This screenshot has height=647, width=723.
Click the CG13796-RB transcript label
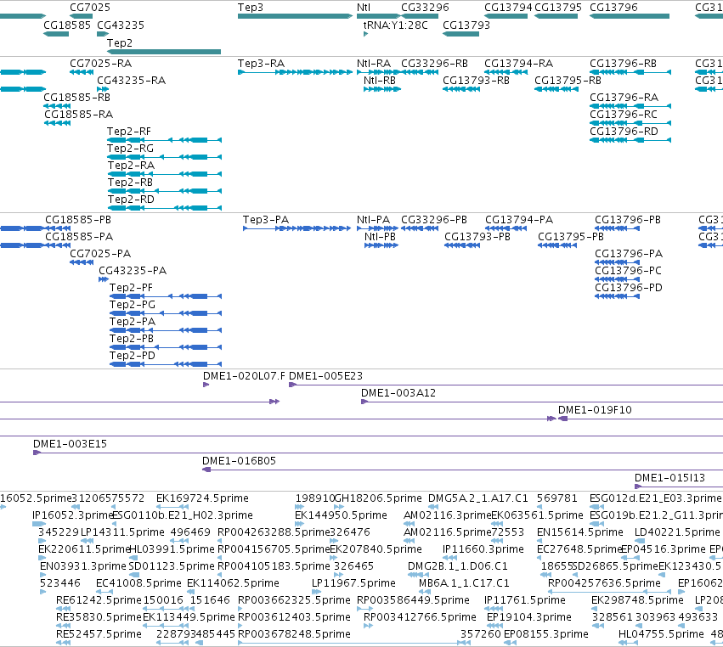coord(623,63)
